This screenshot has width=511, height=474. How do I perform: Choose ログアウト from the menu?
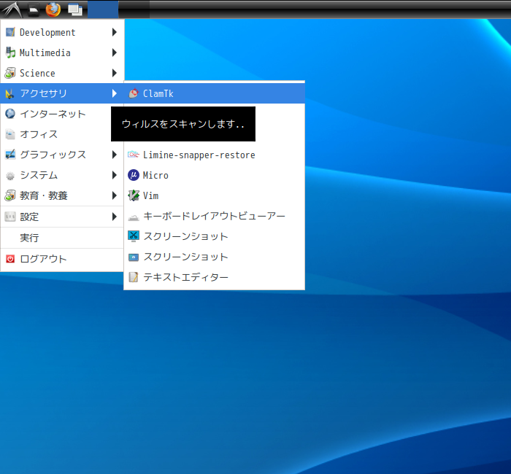pos(62,259)
